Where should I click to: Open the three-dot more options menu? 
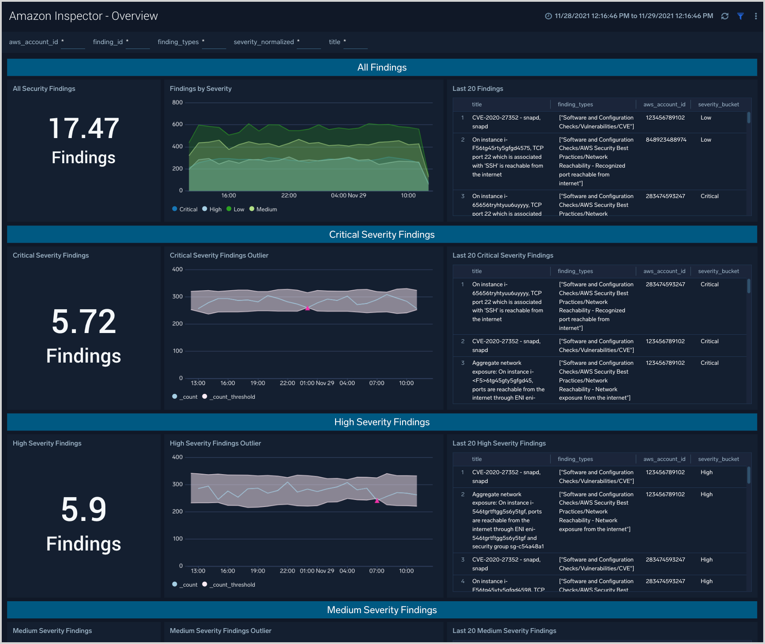(x=756, y=16)
